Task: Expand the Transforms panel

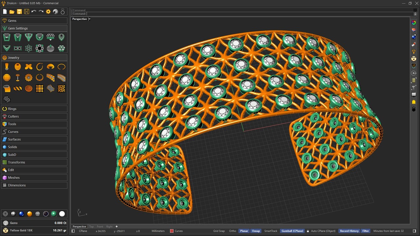Action: click(x=34, y=162)
